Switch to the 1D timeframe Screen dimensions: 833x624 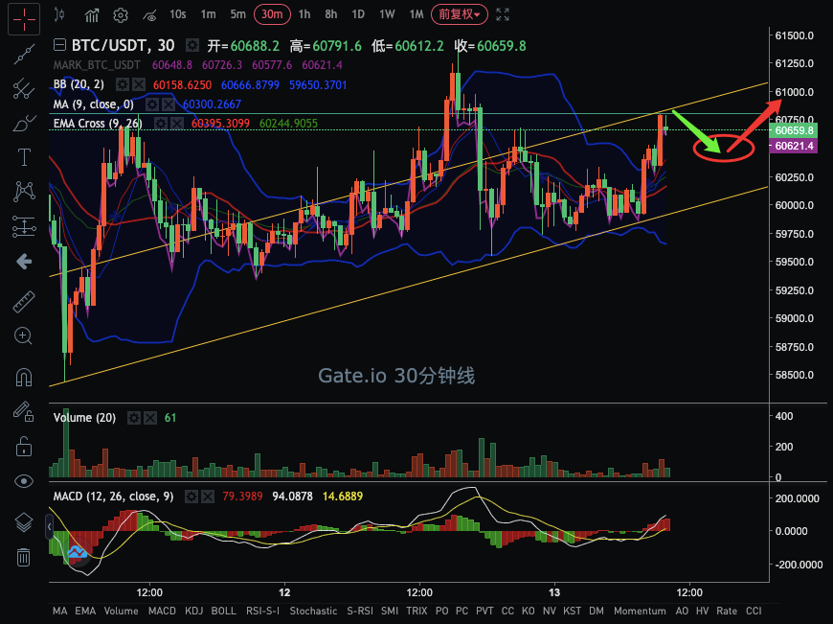click(358, 14)
